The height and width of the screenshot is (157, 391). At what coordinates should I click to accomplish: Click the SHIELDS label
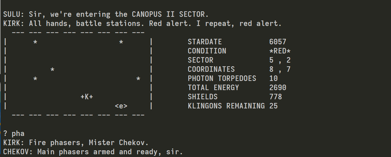[202, 97]
